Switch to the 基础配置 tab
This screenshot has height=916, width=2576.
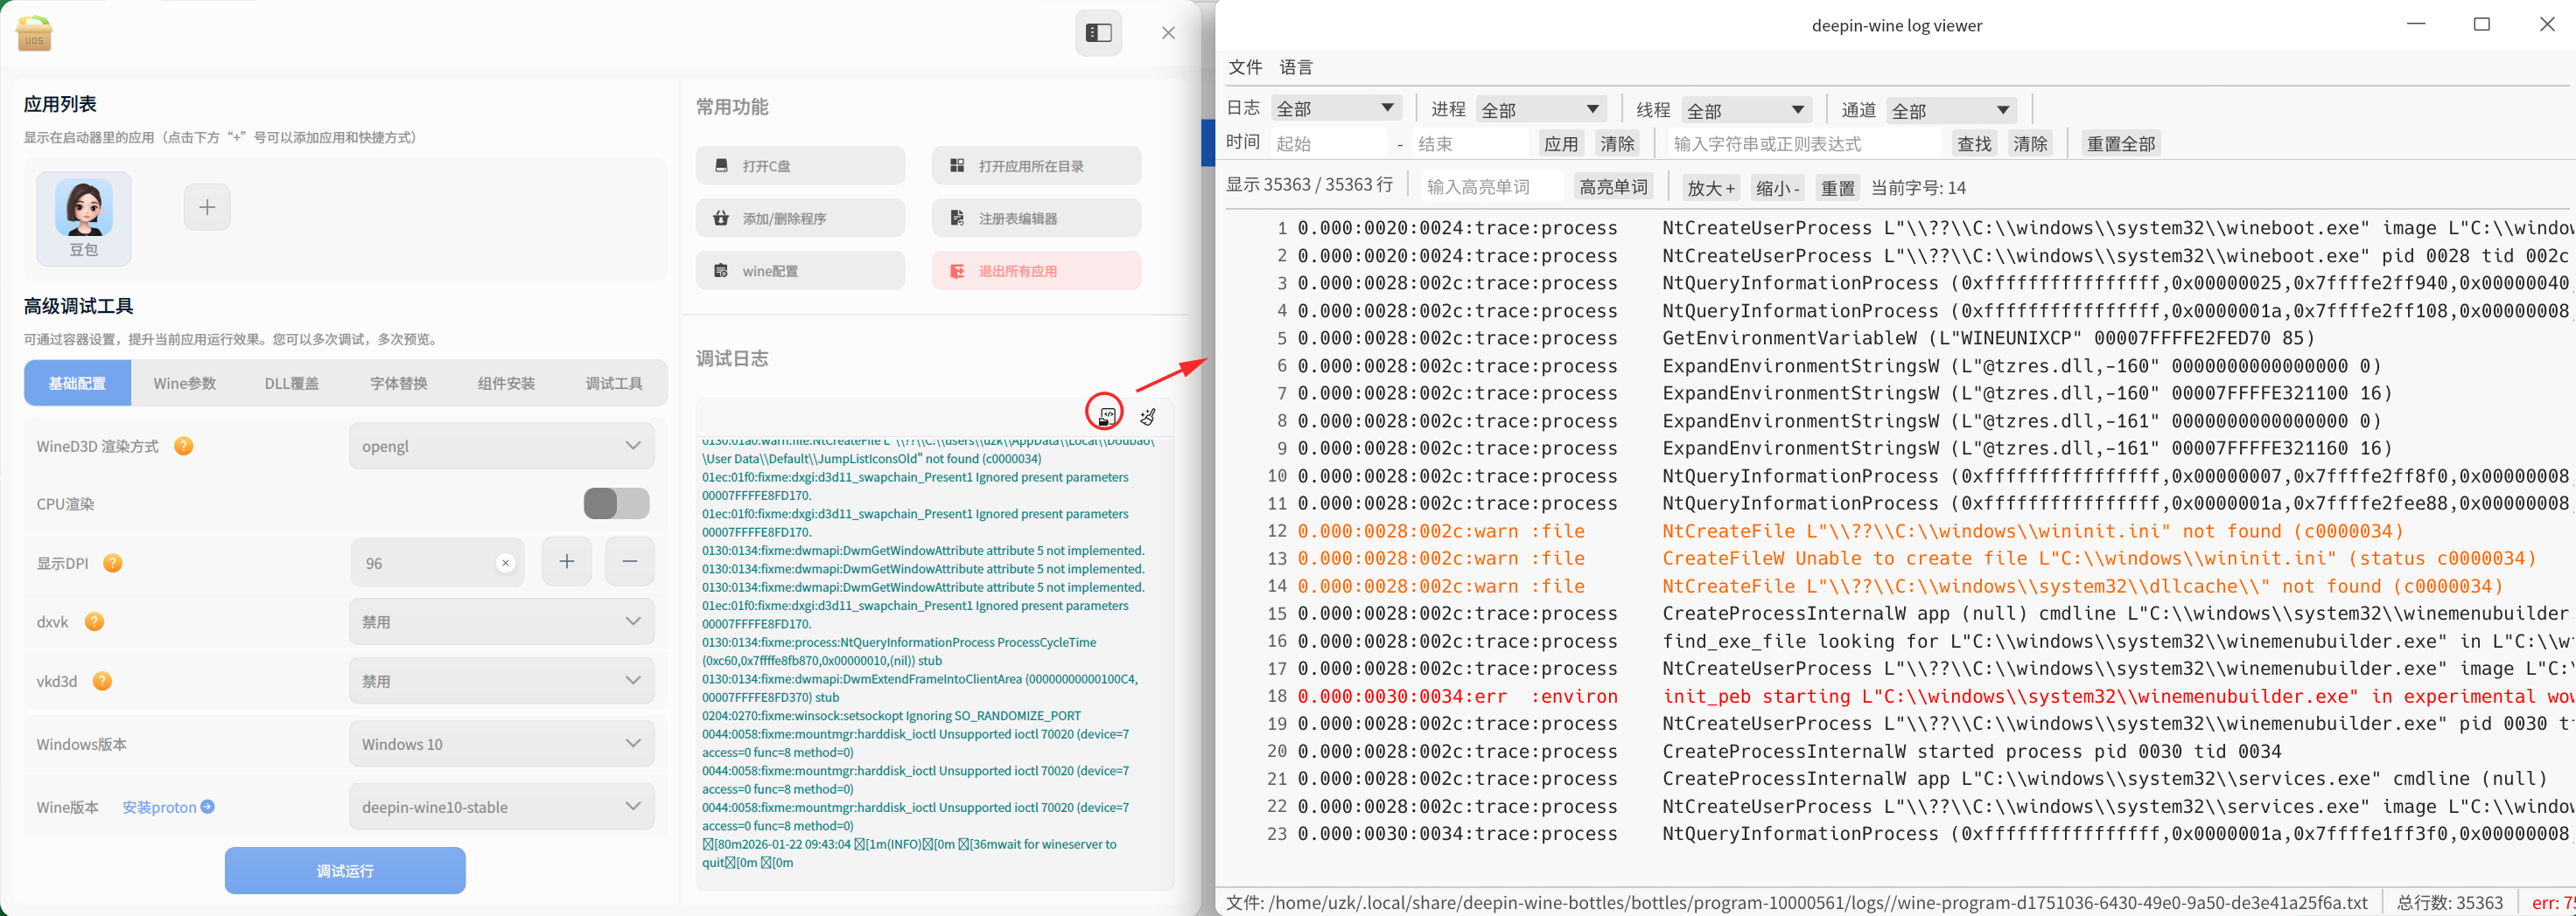(78, 384)
